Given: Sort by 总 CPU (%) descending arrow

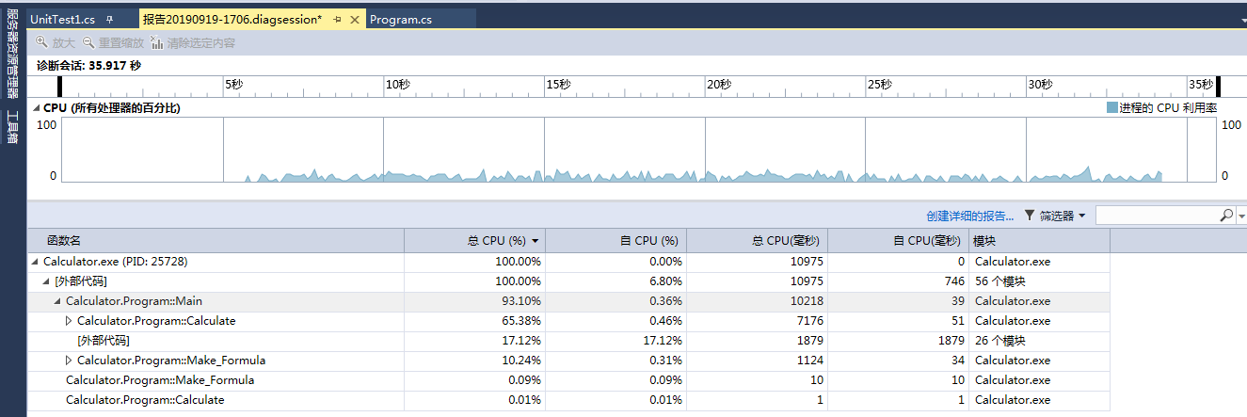Looking at the screenshot, I should pyautogui.click(x=536, y=242).
